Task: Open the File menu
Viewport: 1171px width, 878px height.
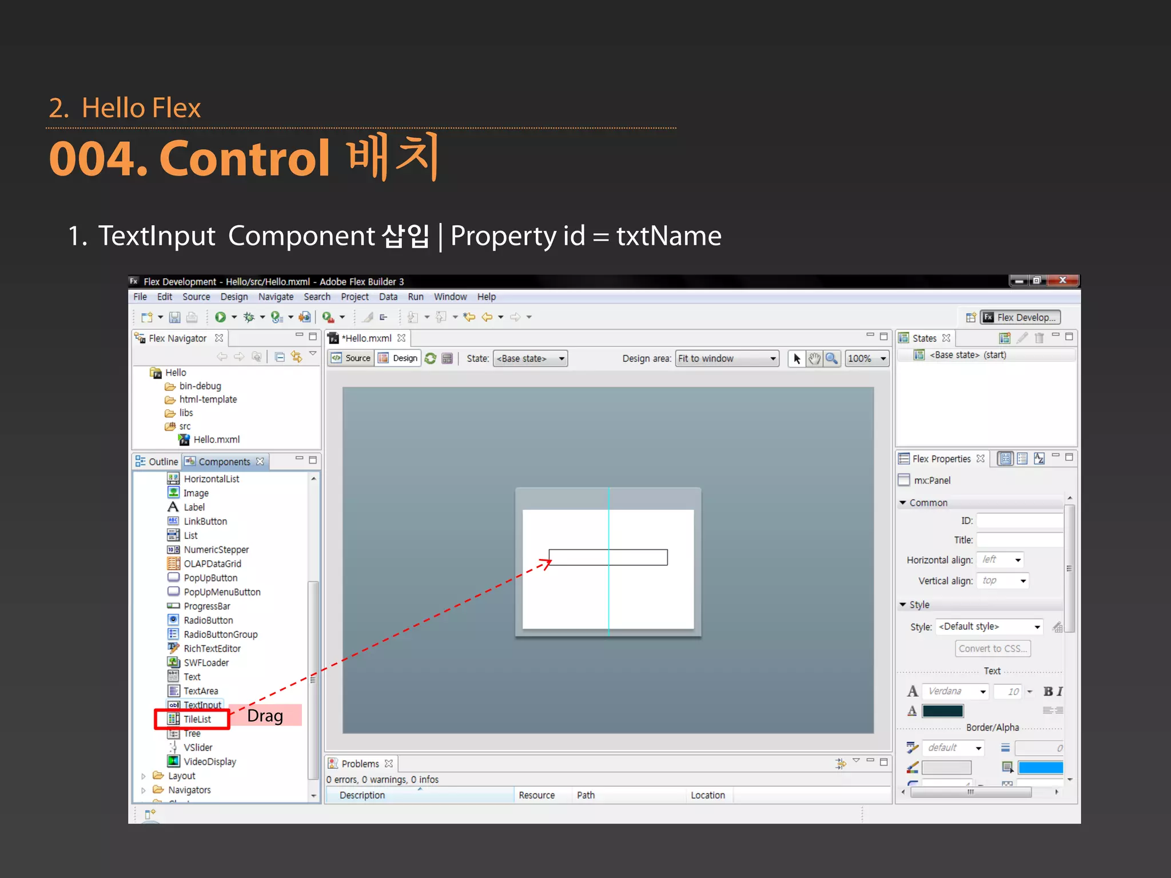Action: (x=140, y=297)
